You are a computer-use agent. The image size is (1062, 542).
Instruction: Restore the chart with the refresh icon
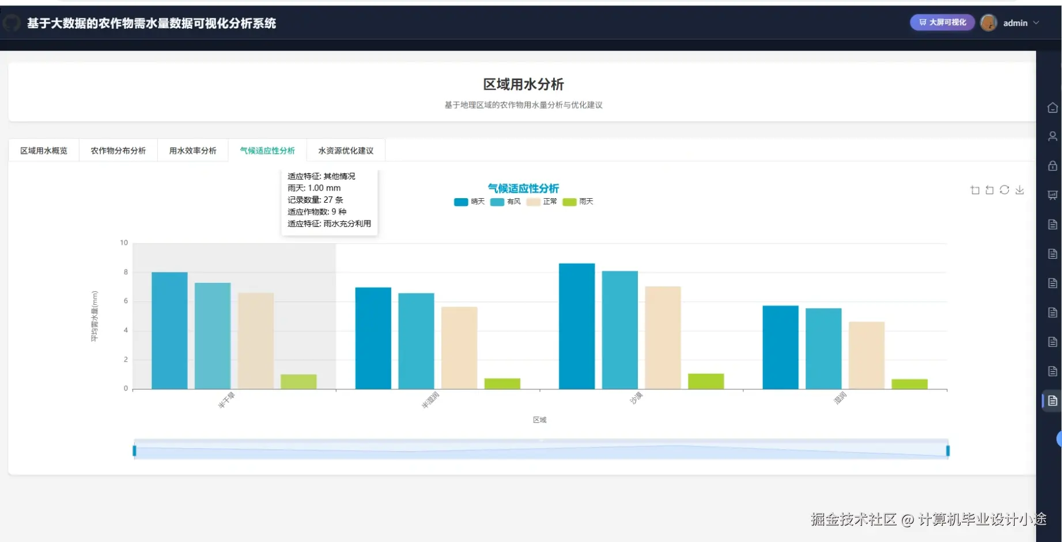pyautogui.click(x=1004, y=190)
